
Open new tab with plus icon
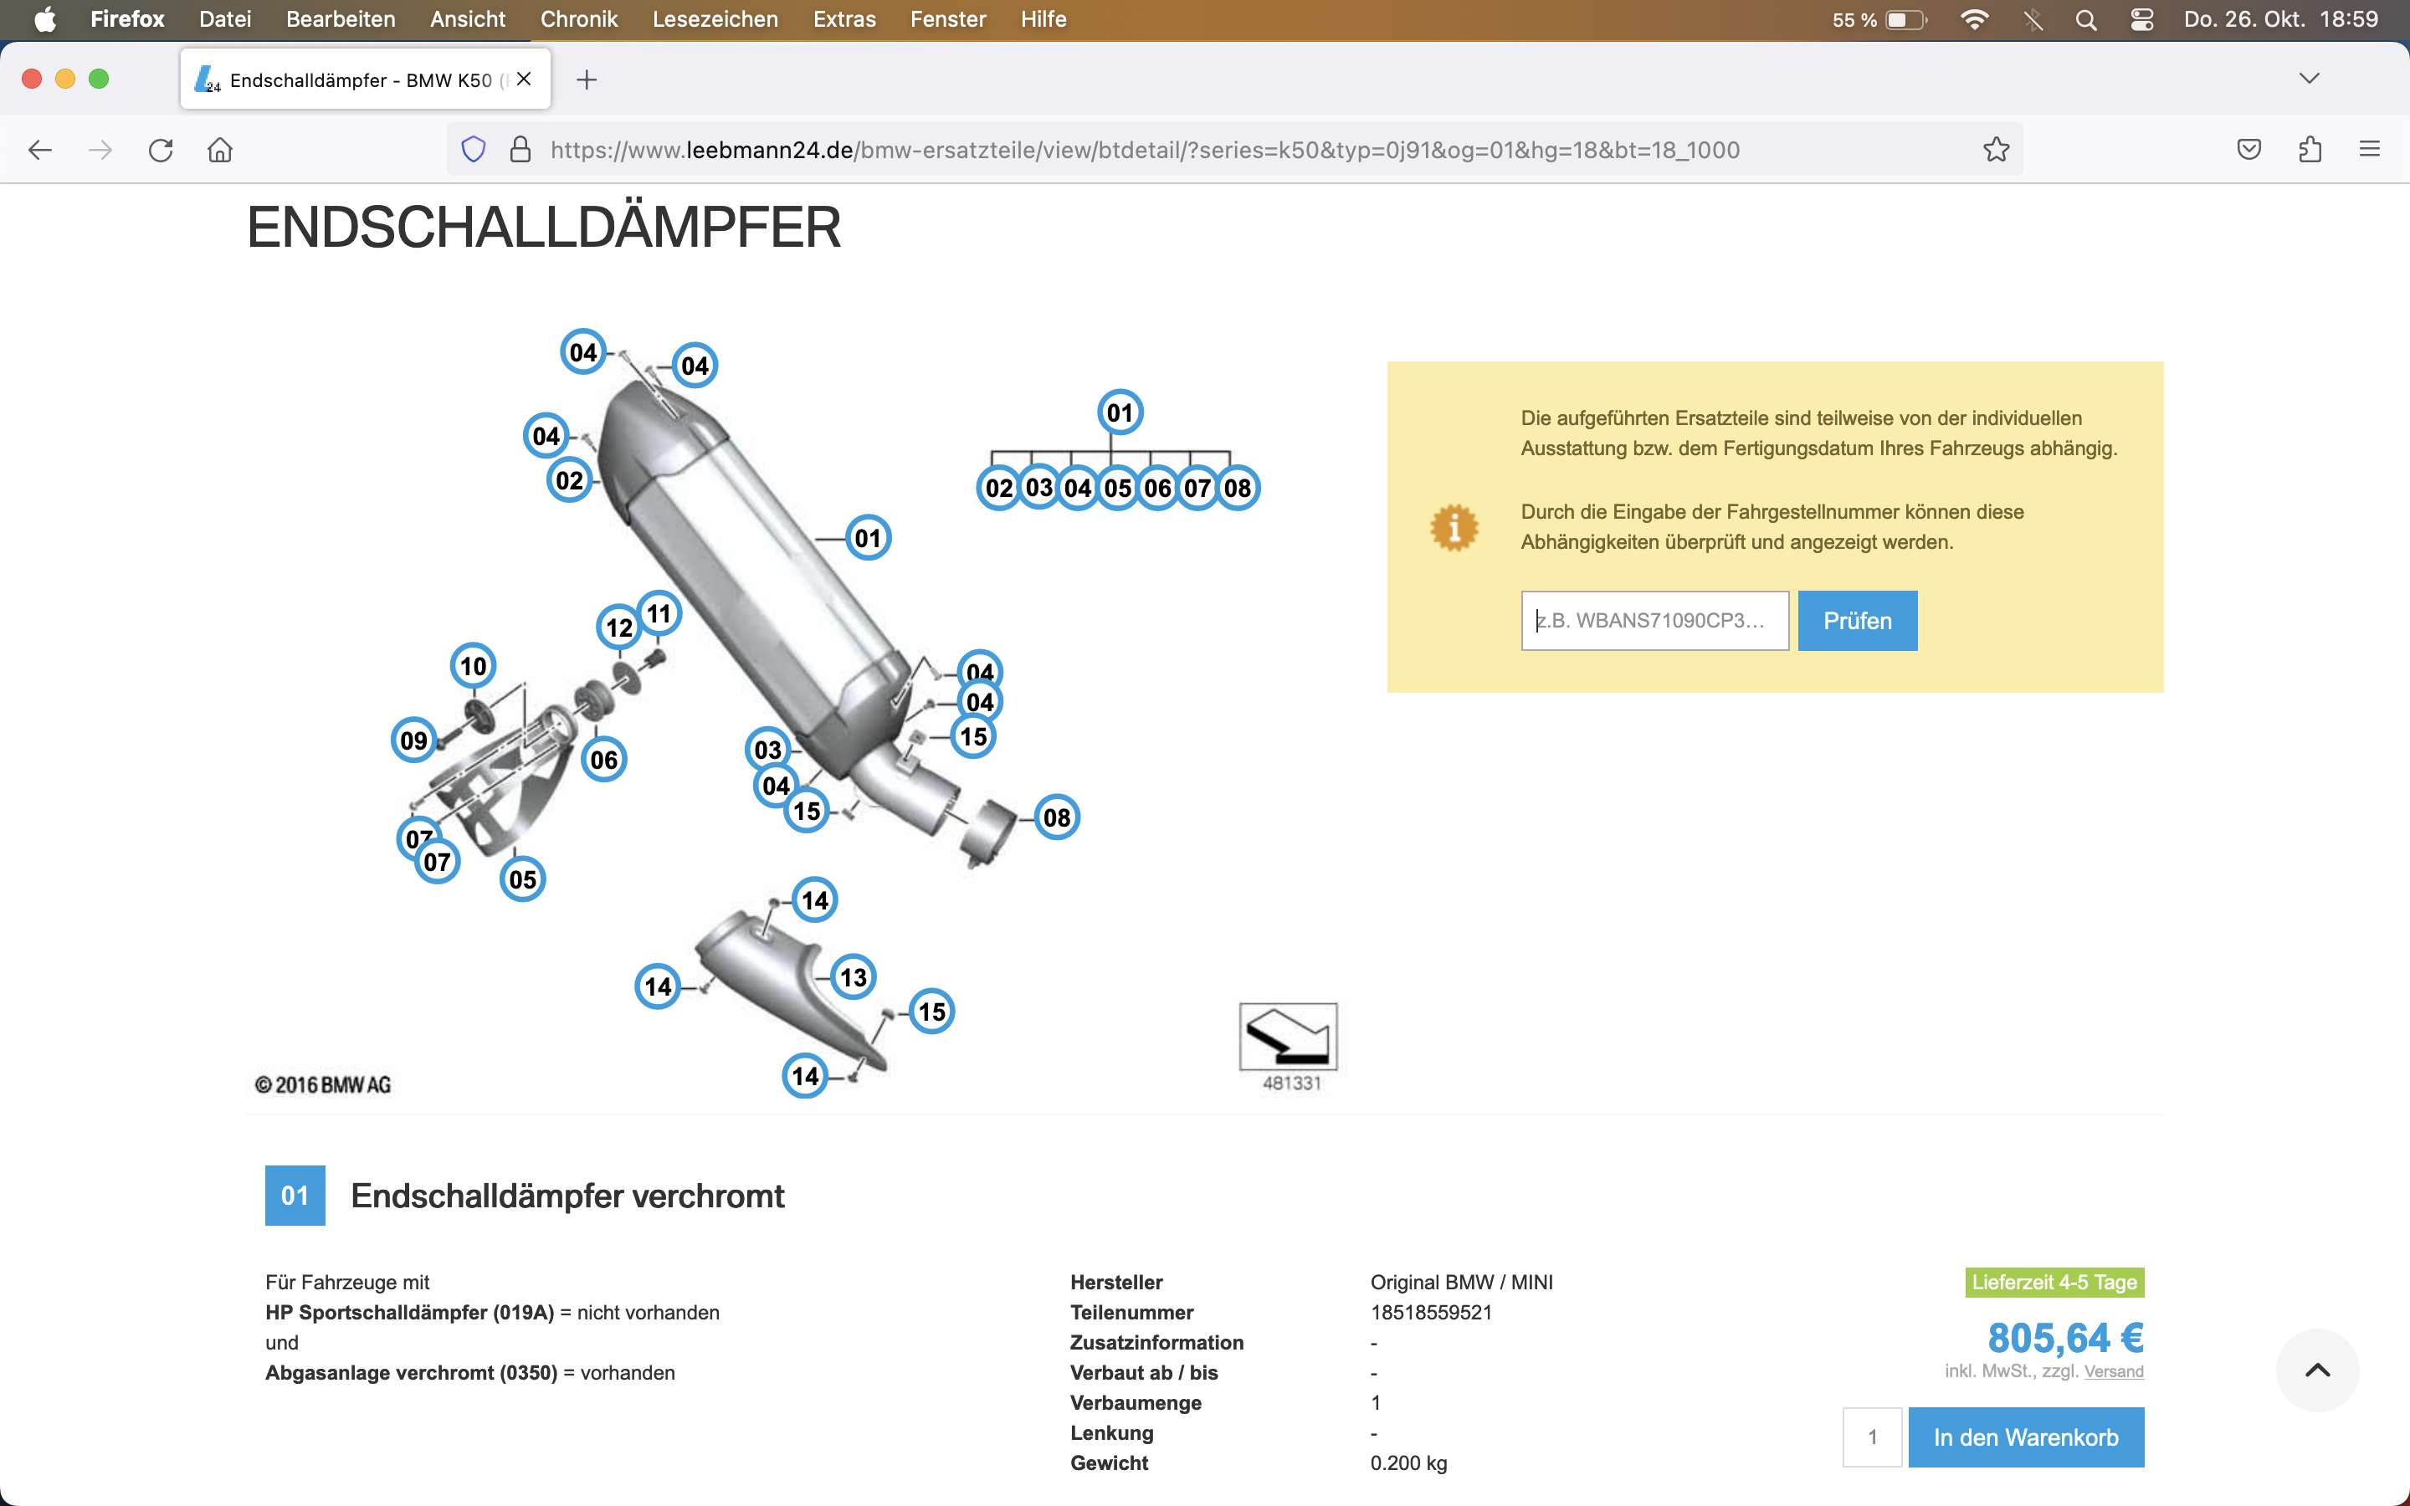[587, 79]
